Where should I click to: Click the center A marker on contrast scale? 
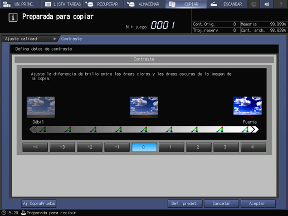tap(144, 129)
